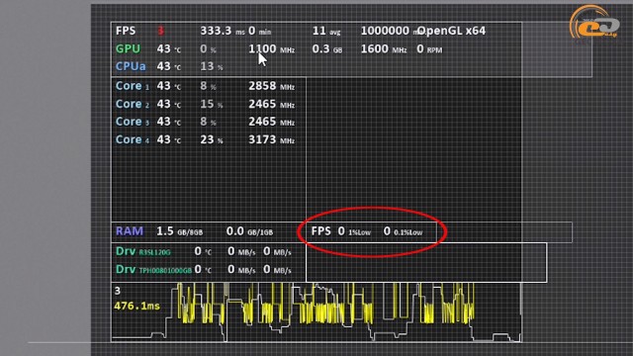Image resolution: width=633 pixels, height=356 pixels.
Task: Click the 0 min FPS value
Action: coord(259,31)
